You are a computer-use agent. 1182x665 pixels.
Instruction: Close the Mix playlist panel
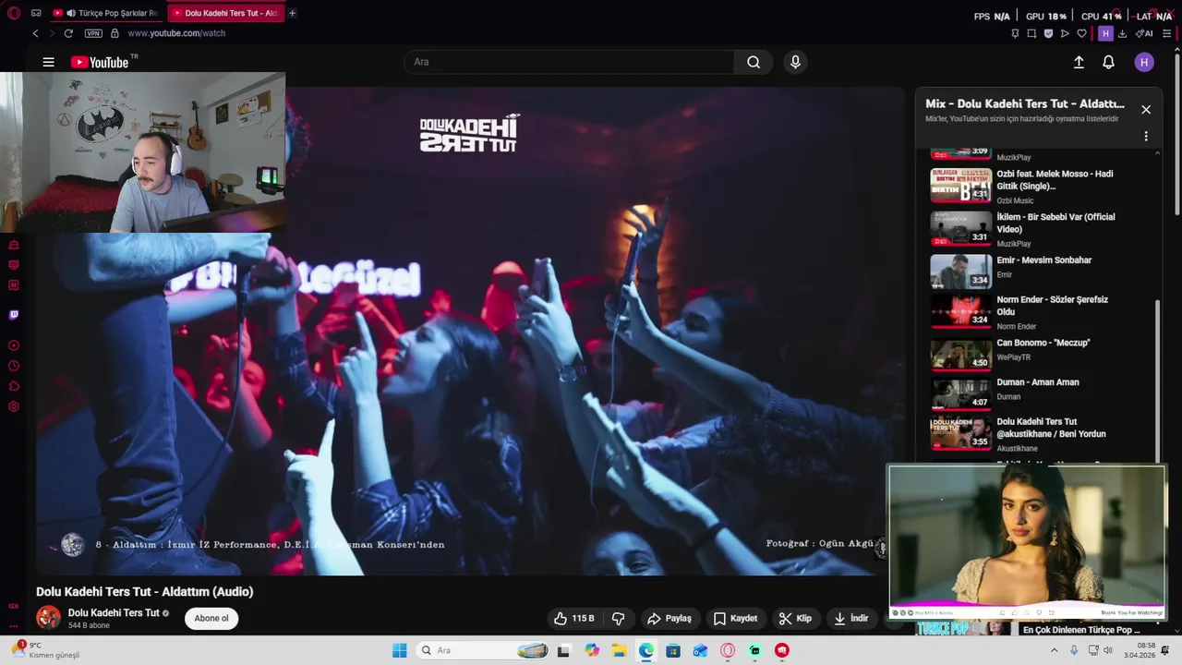coord(1146,109)
